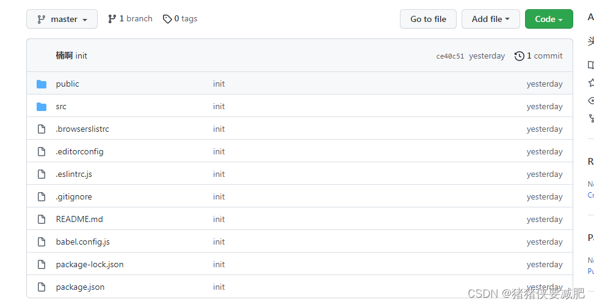Click yesterday timestamp in .gitignore row

pos(545,197)
